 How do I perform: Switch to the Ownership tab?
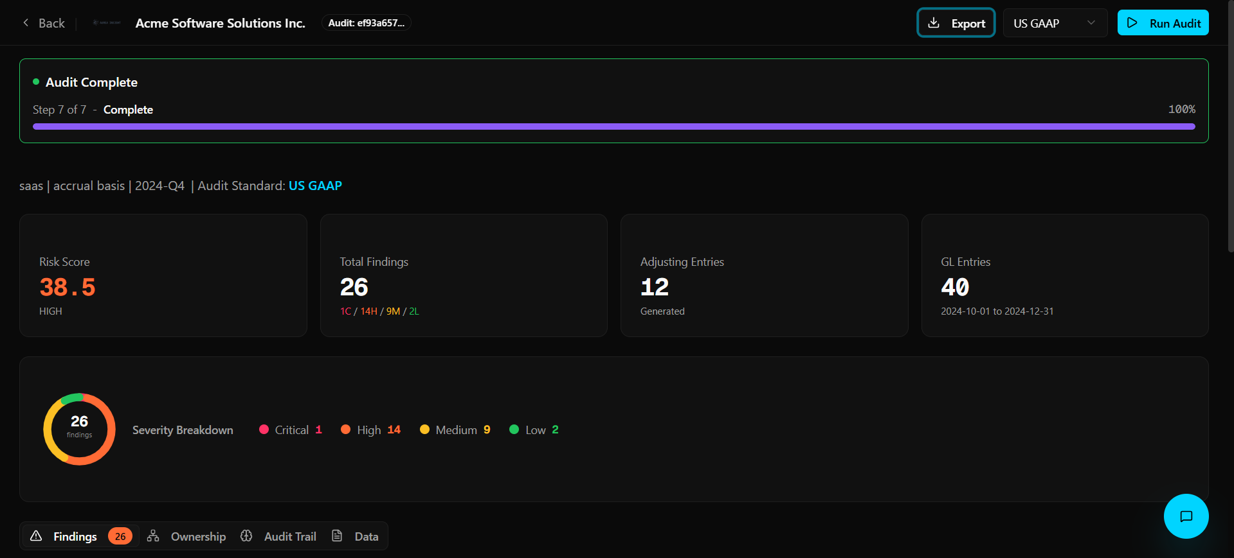(x=186, y=536)
